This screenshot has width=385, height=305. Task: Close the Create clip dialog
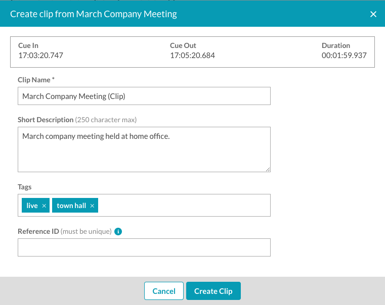click(x=373, y=14)
